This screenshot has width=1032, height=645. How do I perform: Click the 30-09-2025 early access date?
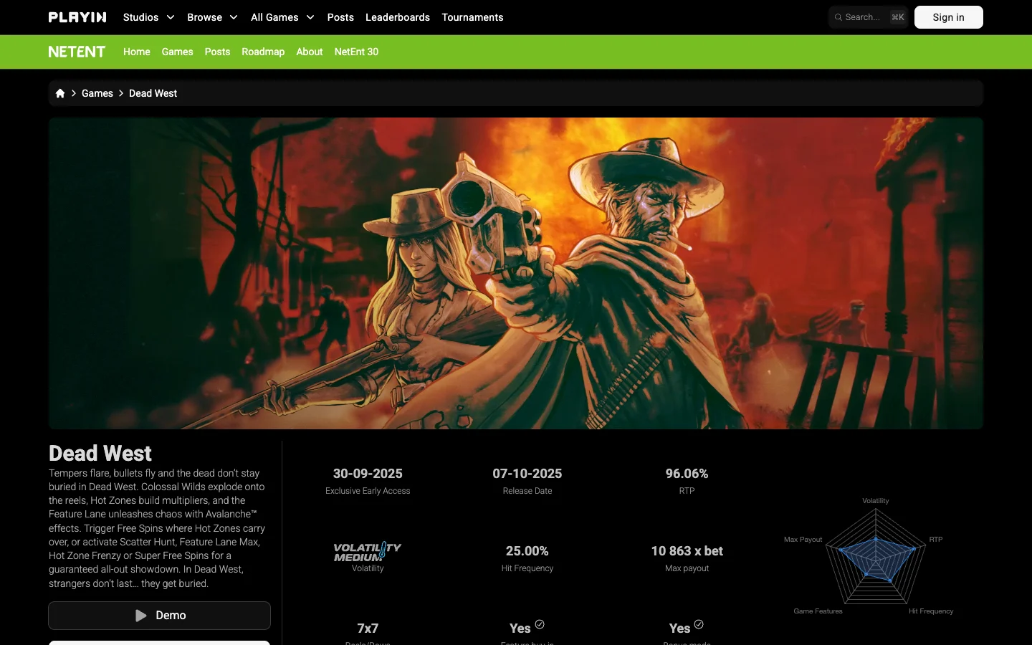[368, 474]
